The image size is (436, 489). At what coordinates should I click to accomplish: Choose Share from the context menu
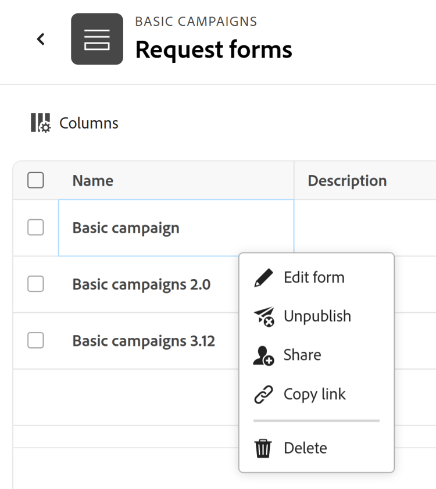(x=302, y=355)
